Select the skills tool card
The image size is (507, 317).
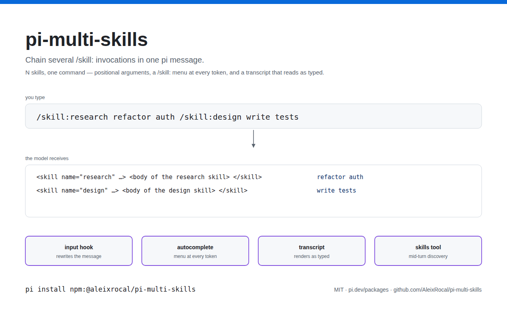428,251
